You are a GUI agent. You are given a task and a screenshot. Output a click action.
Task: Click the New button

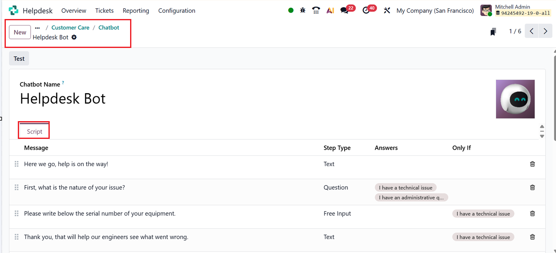pyautogui.click(x=20, y=32)
